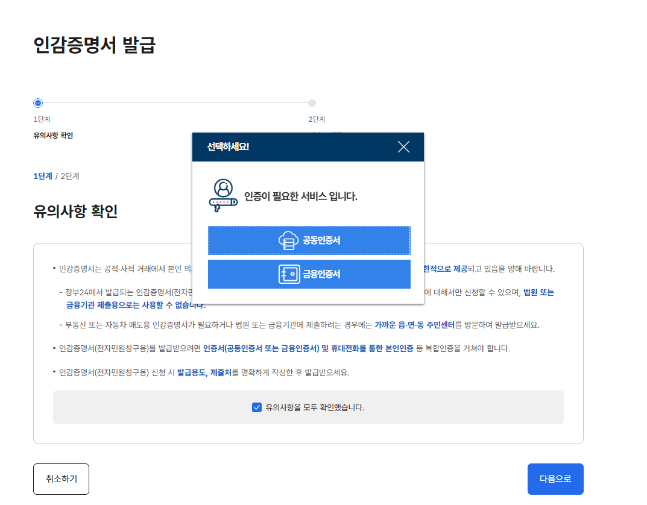Choose 금융인증서 for authentication
647x505 pixels.
tap(309, 274)
